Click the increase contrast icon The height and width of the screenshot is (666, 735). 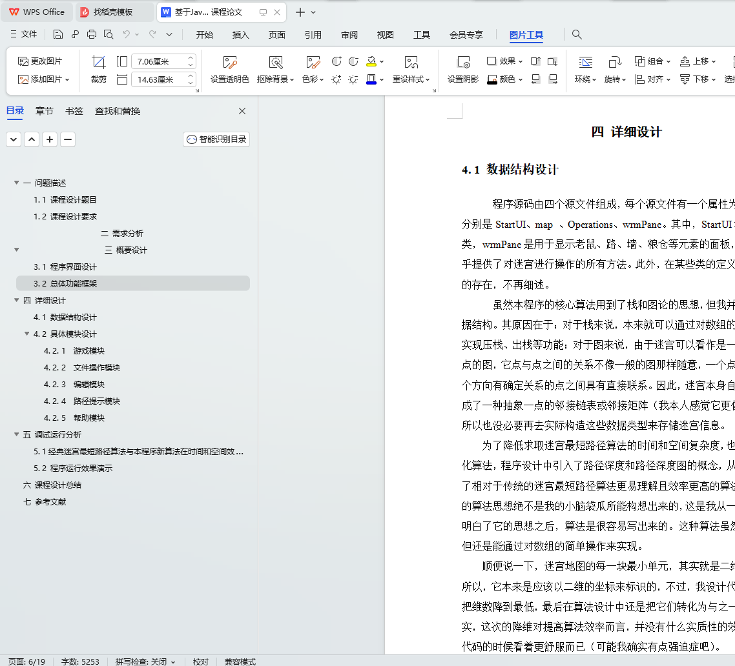pyautogui.click(x=336, y=61)
